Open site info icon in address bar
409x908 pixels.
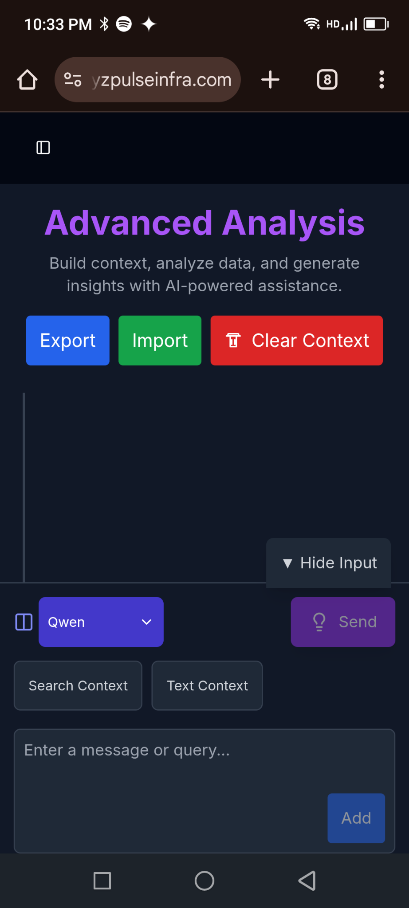point(73,80)
